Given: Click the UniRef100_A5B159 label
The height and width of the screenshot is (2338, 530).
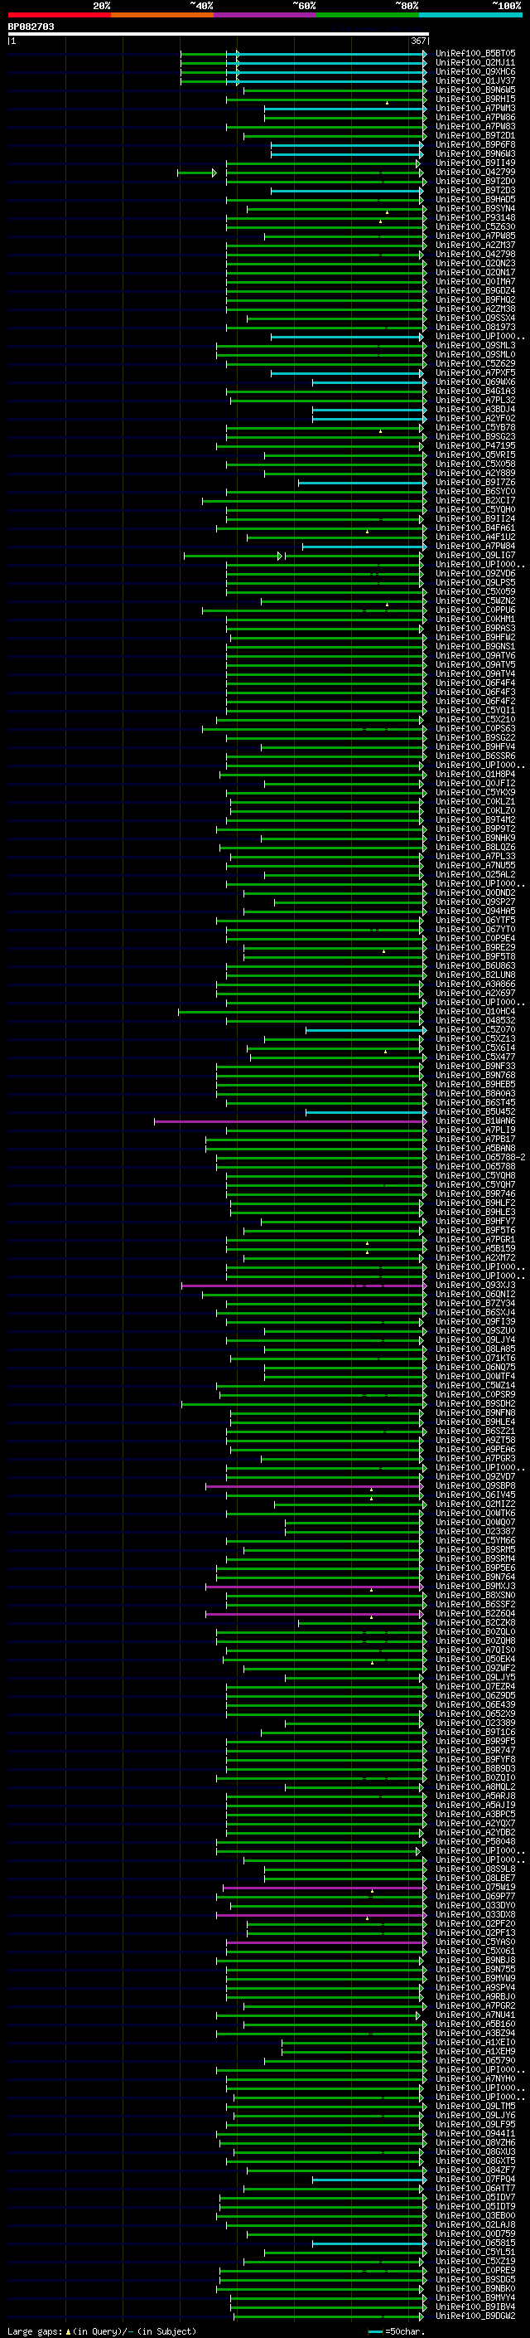Looking at the screenshot, I should point(475,1248).
